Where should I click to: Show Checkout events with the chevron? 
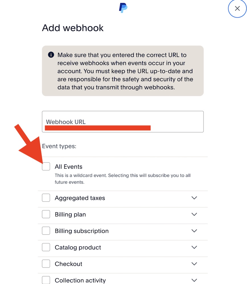click(194, 264)
